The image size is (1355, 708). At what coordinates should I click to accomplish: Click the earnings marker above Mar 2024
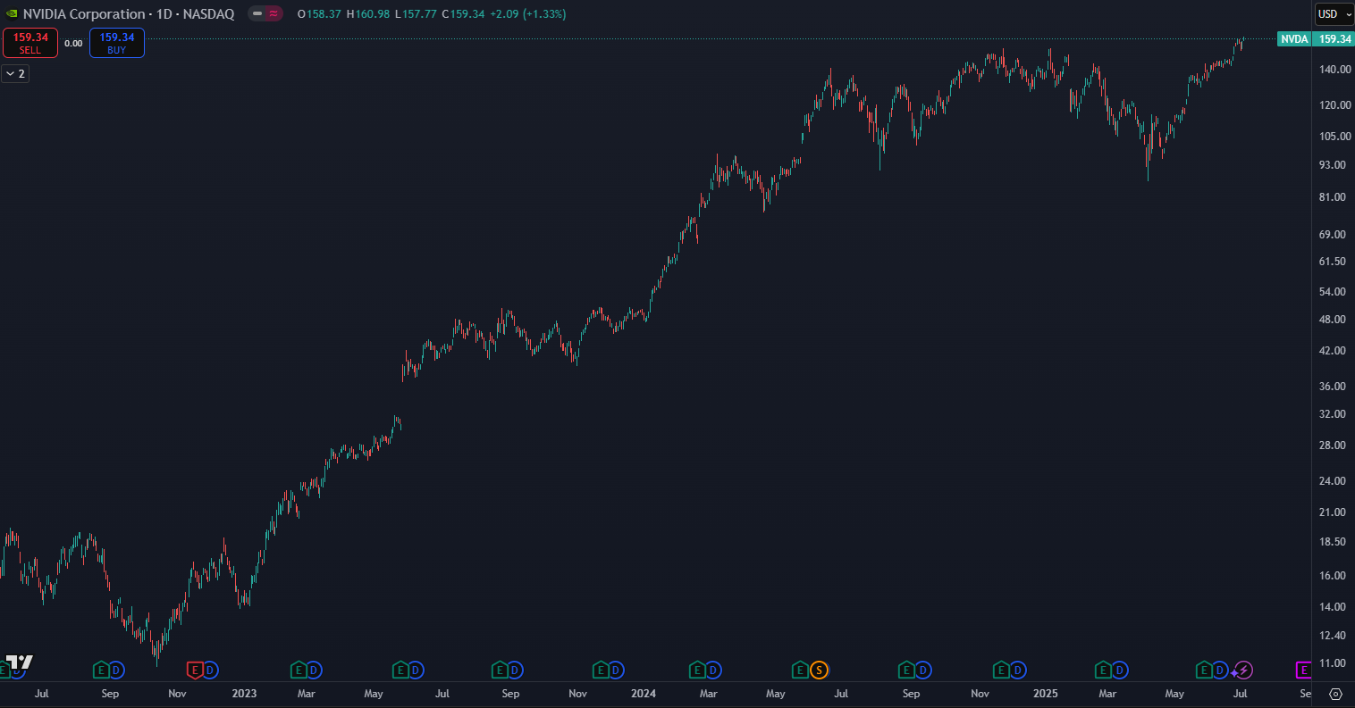click(x=698, y=670)
